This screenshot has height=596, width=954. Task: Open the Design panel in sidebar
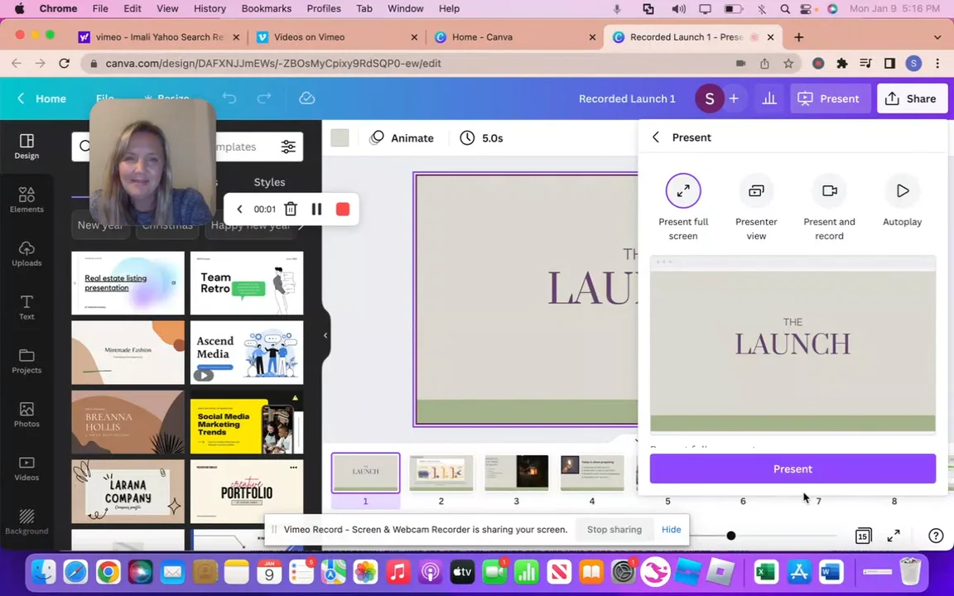click(x=26, y=147)
